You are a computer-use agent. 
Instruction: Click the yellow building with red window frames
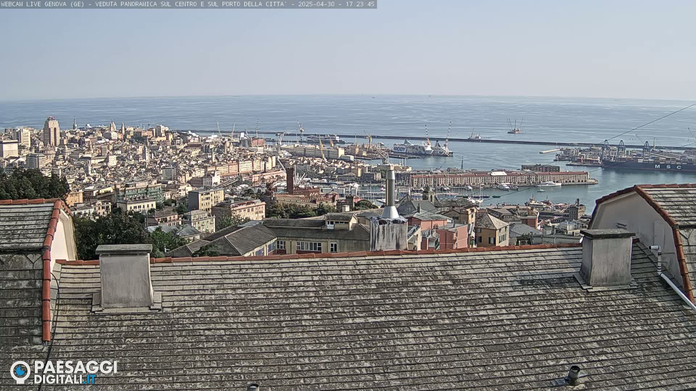pos(308,246)
